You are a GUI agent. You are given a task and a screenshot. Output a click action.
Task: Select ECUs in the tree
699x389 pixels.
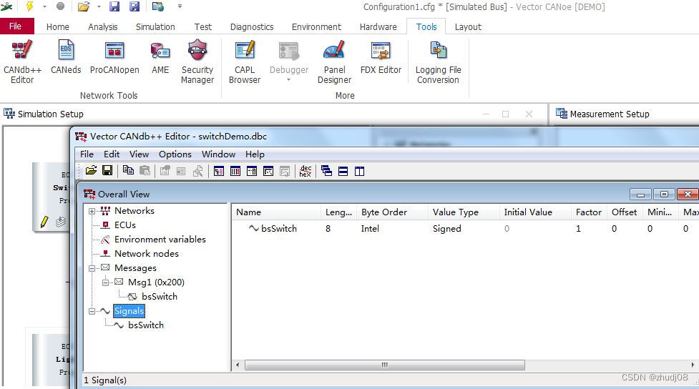pos(124,225)
